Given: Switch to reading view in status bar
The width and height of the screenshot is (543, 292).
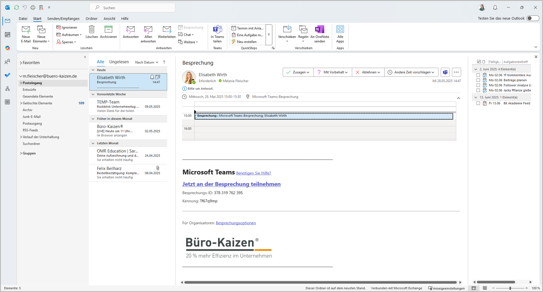Looking at the screenshot, I should 485,288.
